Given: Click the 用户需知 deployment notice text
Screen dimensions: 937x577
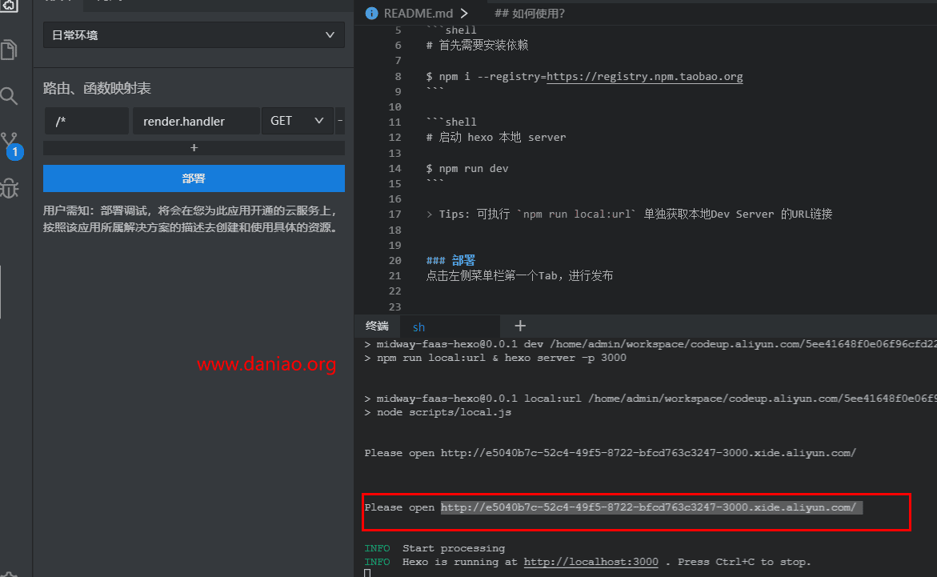Looking at the screenshot, I should pos(191,218).
